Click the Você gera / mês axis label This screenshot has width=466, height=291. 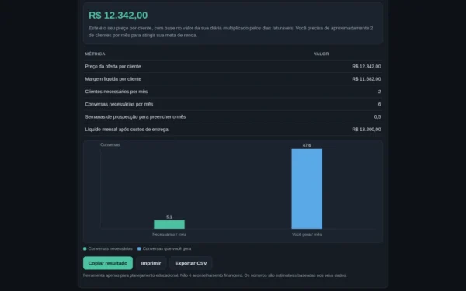tap(307, 234)
